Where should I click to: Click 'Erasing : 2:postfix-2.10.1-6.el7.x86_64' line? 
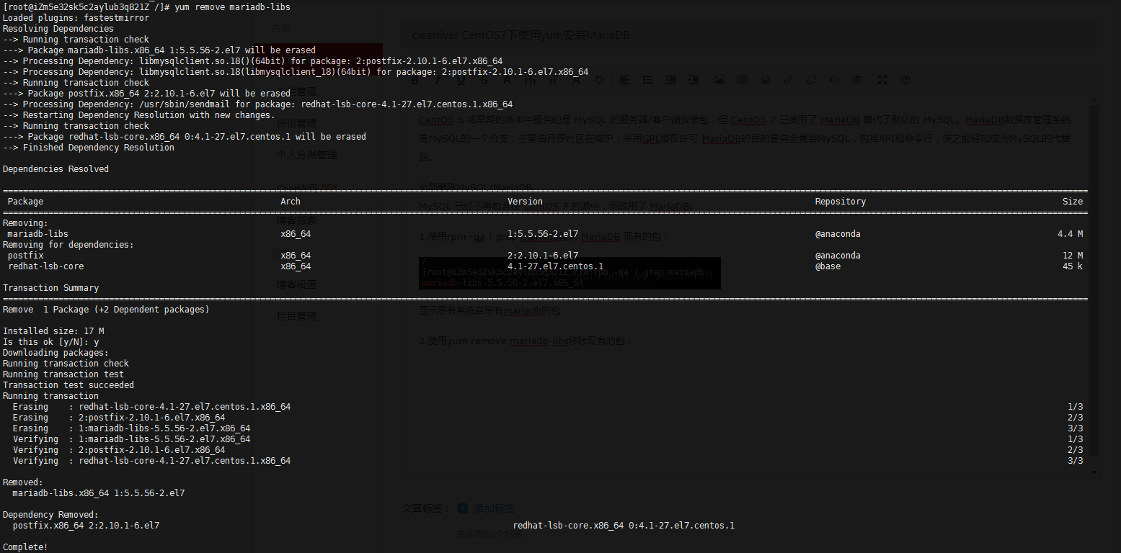coord(118,418)
